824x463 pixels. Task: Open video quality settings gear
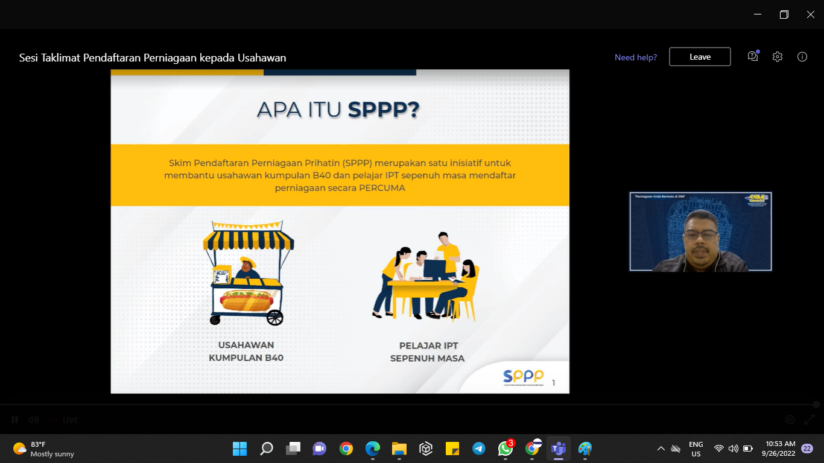[x=790, y=420]
